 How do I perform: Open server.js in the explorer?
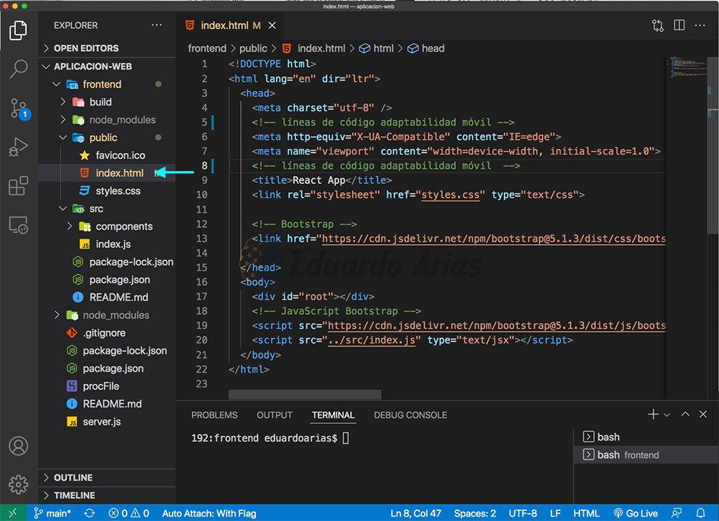(x=106, y=422)
